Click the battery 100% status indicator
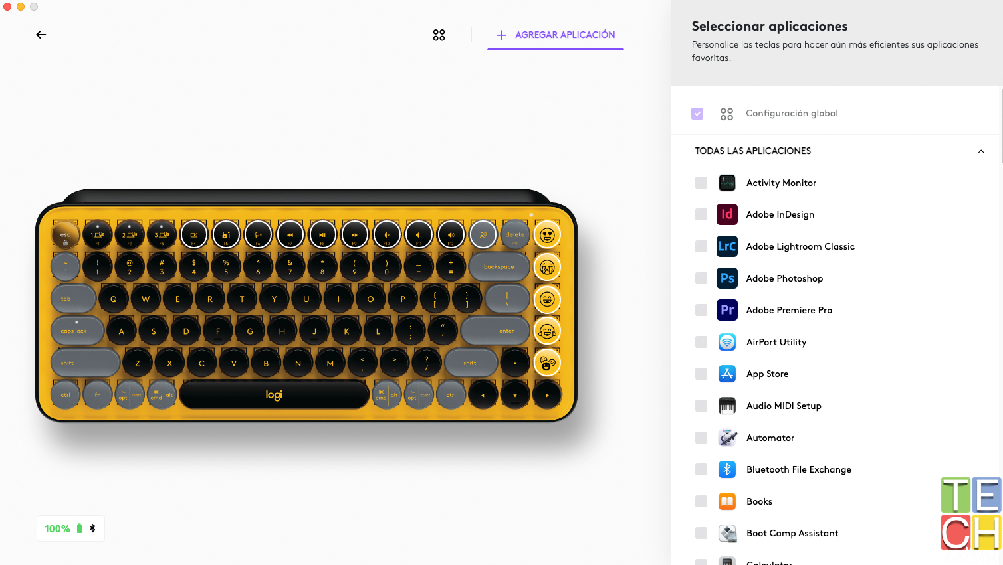 (70, 528)
